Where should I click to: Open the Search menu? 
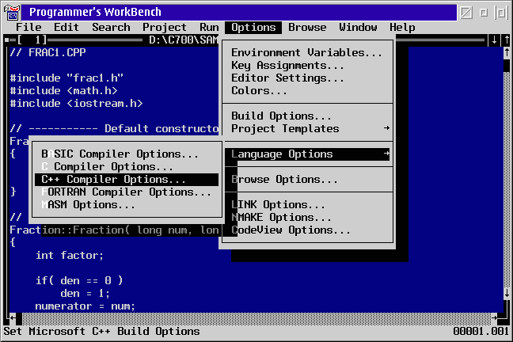(111, 28)
